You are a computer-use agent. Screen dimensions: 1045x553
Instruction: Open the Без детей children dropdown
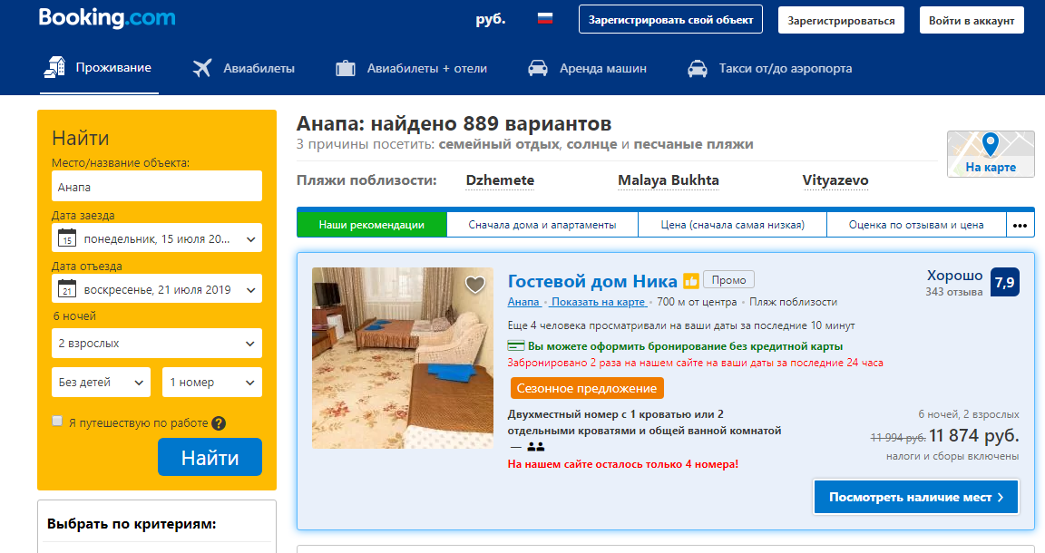[101, 383]
